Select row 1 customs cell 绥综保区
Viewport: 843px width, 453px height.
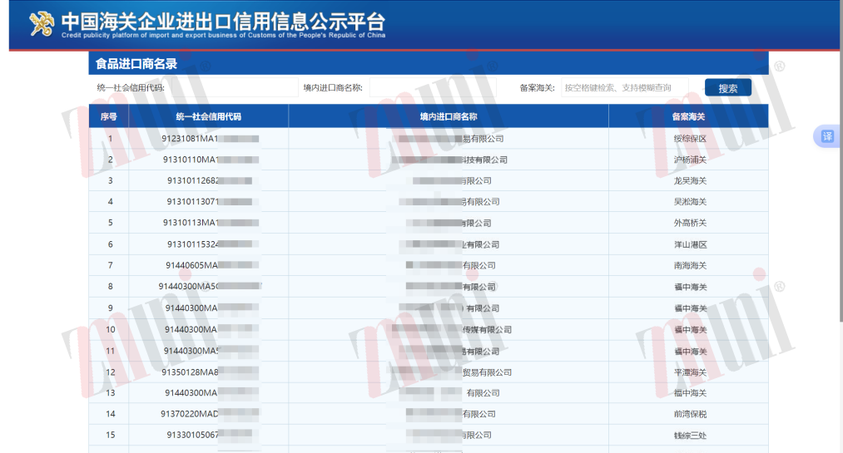coord(689,139)
